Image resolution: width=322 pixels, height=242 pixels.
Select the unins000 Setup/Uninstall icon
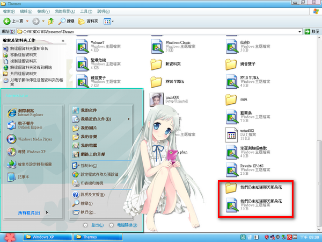157,99
